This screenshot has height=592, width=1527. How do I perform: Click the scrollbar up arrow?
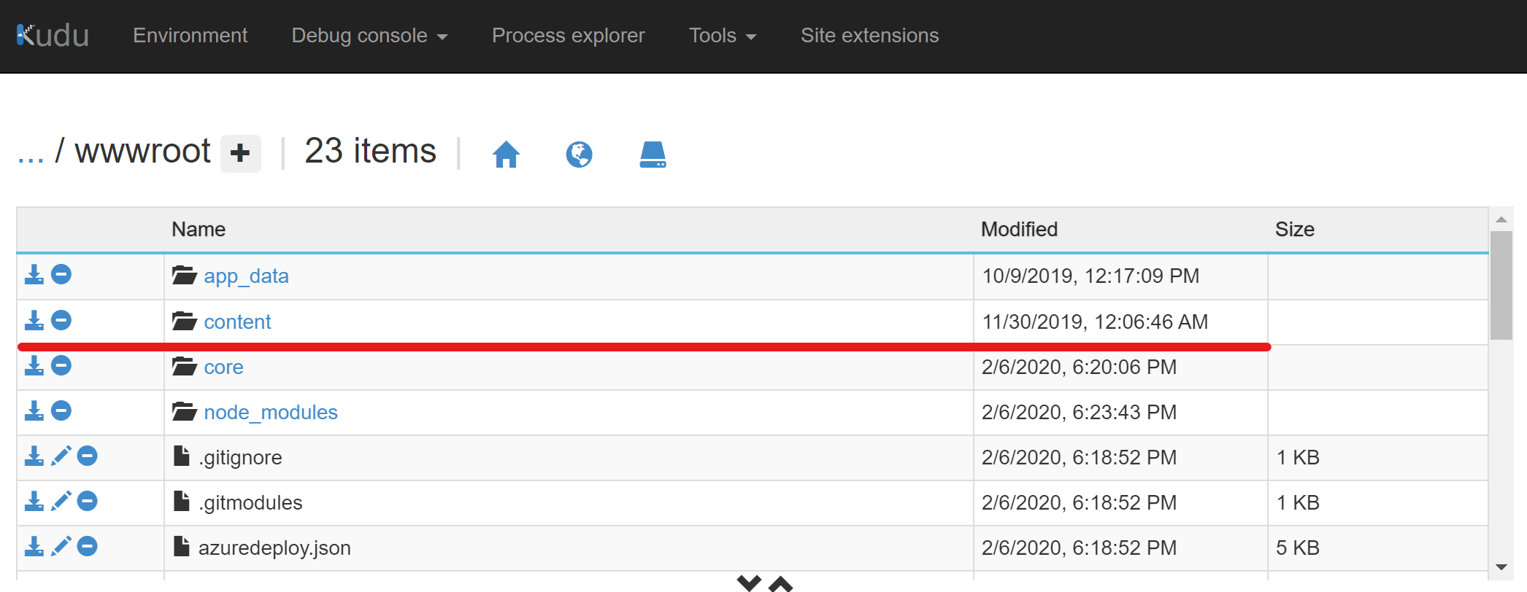[x=1501, y=219]
